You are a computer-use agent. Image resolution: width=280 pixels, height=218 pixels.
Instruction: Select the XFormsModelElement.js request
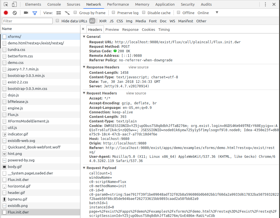pyautogui.click(x=40, y=121)
